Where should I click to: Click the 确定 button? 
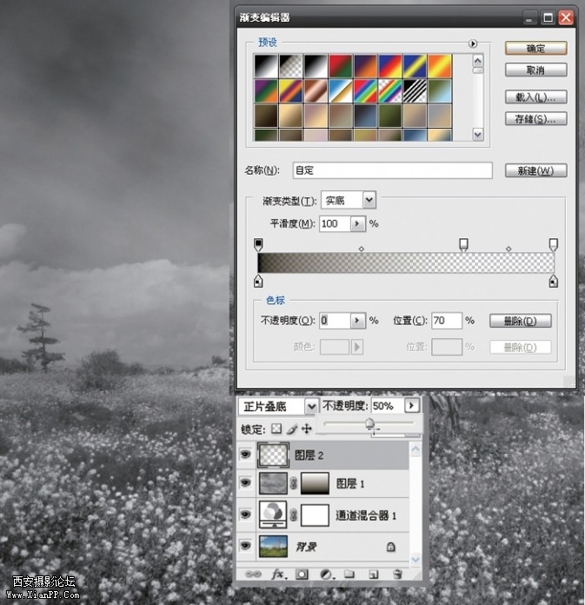535,49
